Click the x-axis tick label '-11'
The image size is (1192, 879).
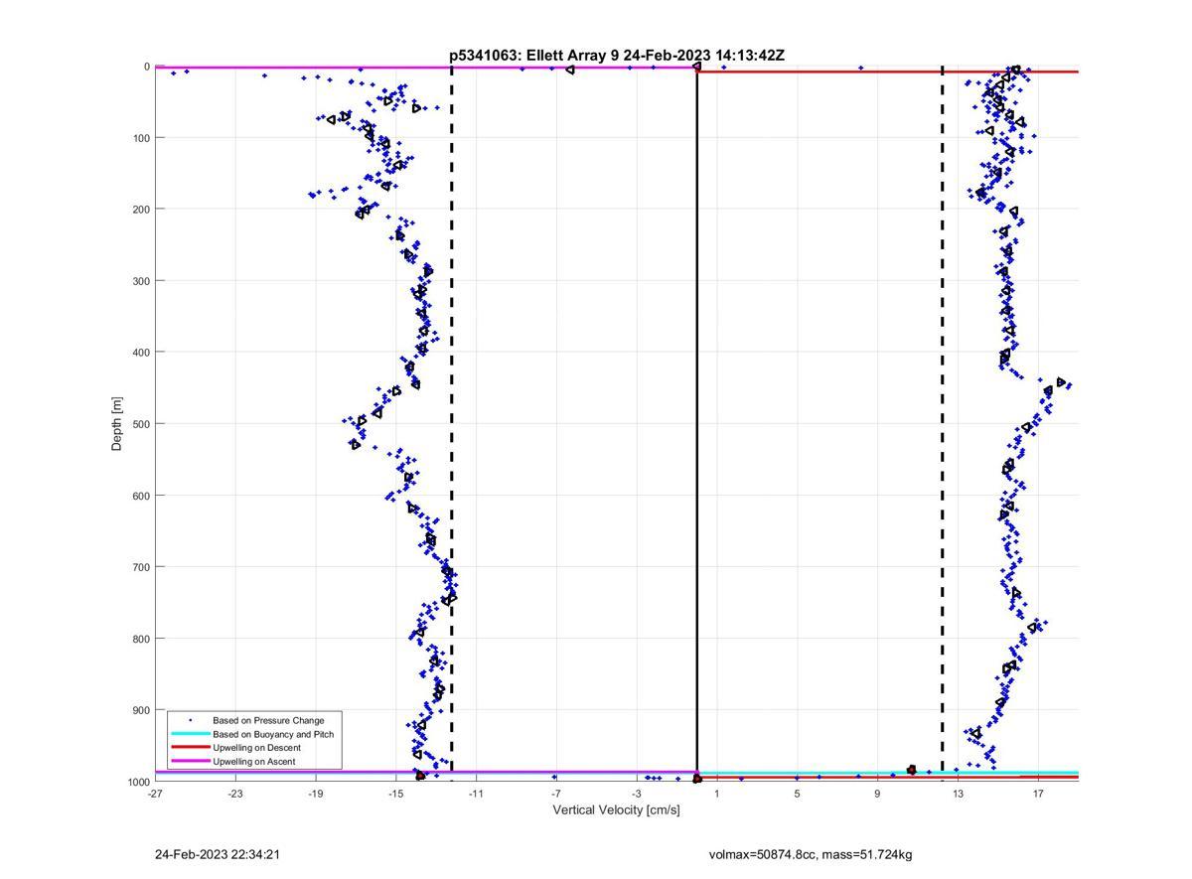476,794
